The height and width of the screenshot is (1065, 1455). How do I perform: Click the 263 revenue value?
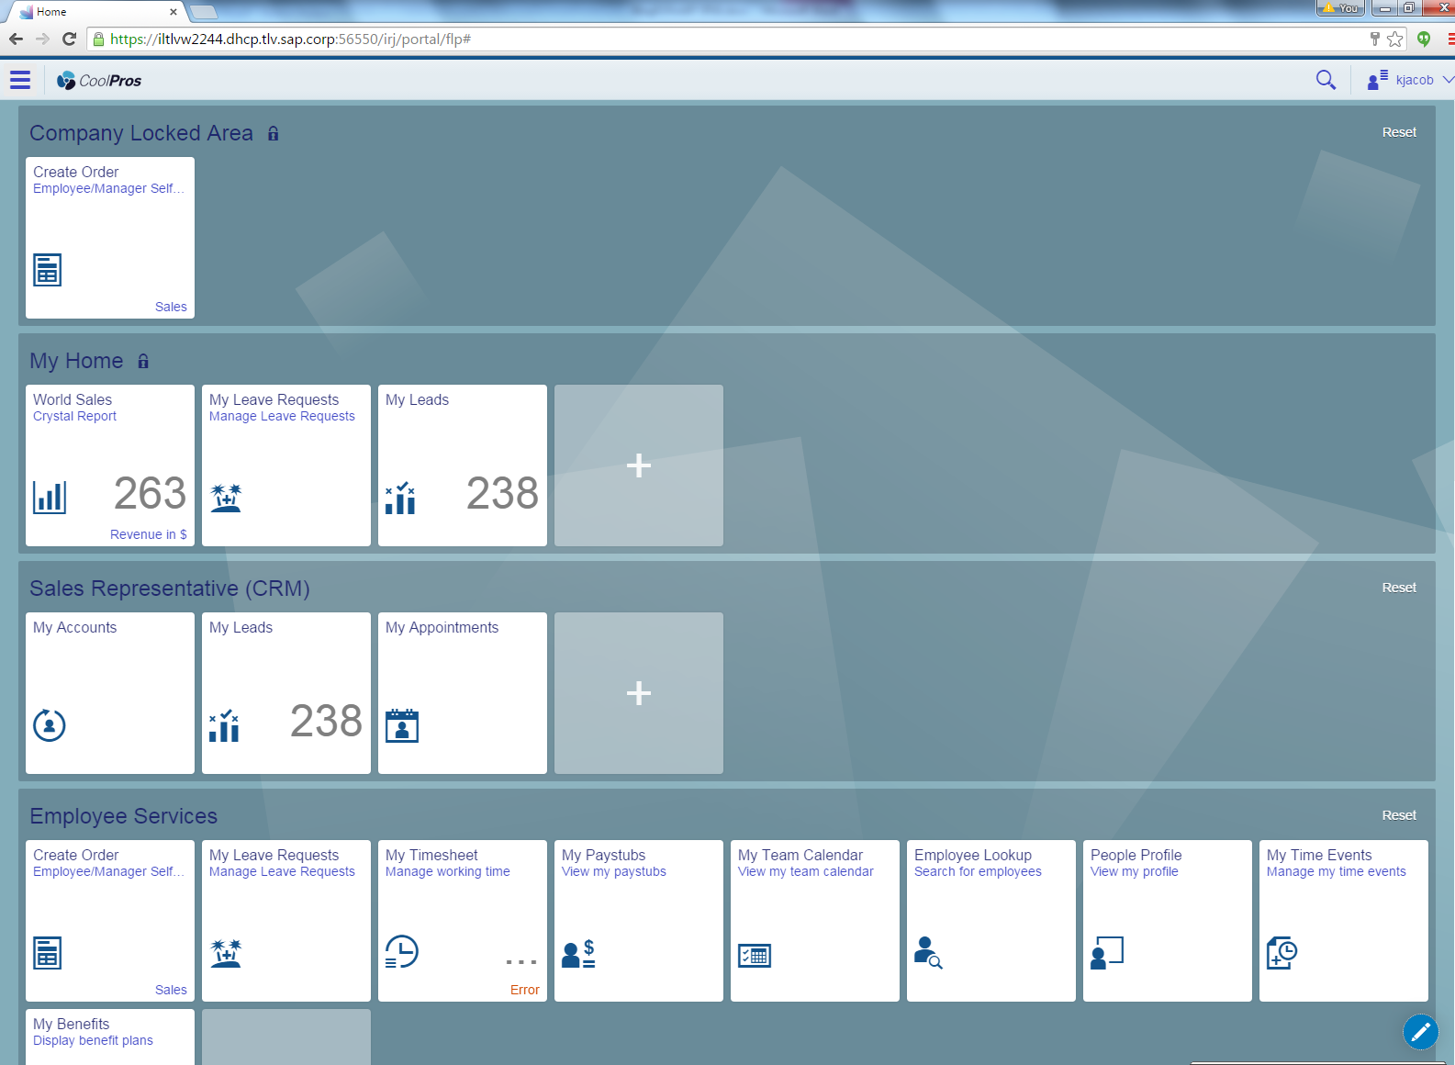(151, 494)
